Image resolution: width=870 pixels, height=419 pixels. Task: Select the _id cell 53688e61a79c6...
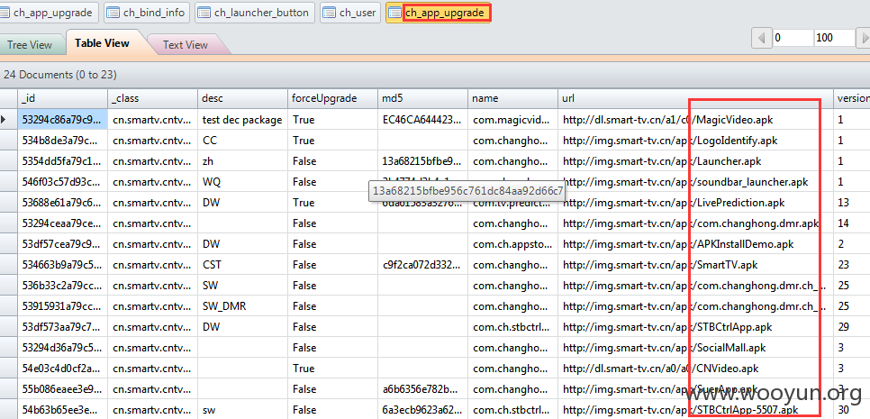[63, 203]
